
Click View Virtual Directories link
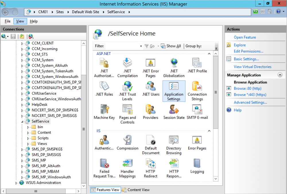252,67
